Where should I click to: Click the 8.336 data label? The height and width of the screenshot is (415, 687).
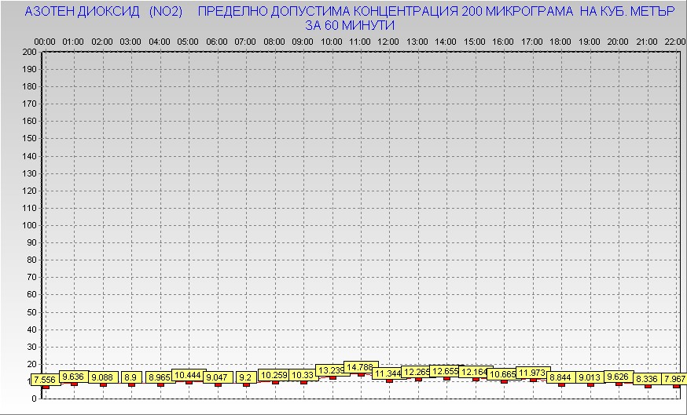click(646, 380)
